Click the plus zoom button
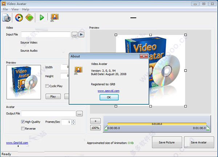This screenshot has height=157, width=218. point(95,121)
